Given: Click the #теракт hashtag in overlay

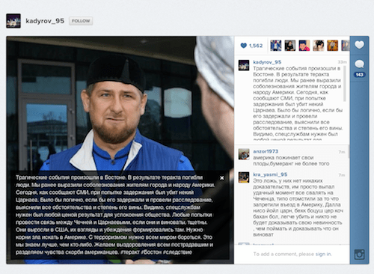Looking at the screenshot, I should [x=129, y=252].
